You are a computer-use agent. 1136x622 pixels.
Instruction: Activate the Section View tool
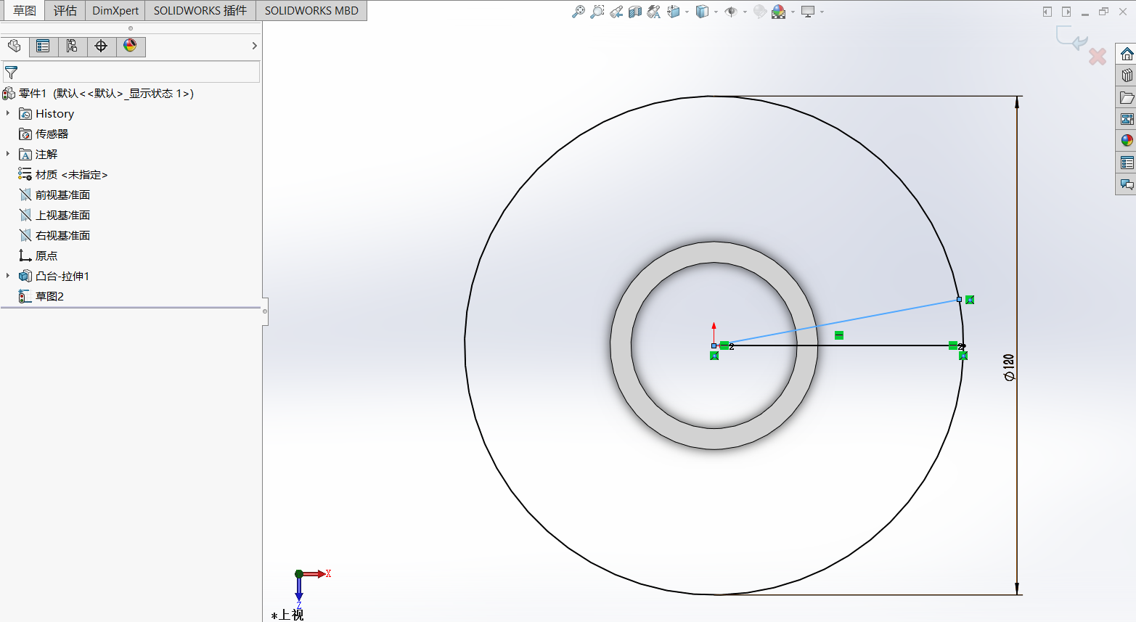(635, 12)
